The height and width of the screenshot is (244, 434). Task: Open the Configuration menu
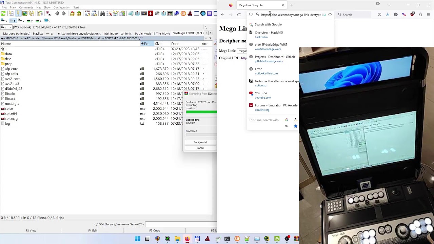click(62, 7)
